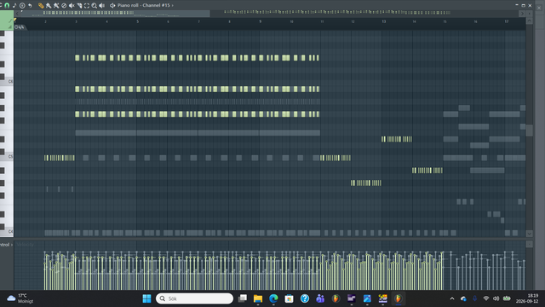This screenshot has width=545, height=307.
Task: Click overview scroll-left arrow
Action: click(x=17, y=14)
